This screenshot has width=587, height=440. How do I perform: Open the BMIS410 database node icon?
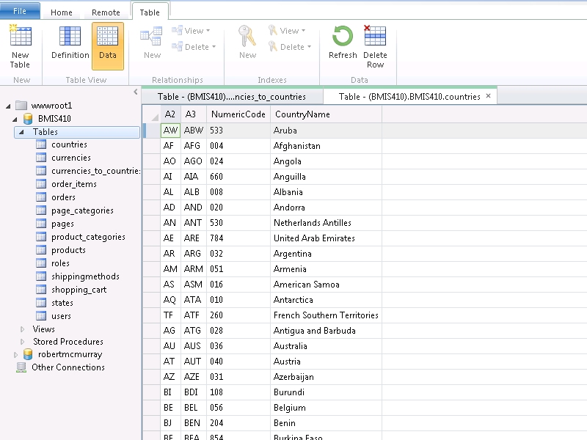coord(29,119)
